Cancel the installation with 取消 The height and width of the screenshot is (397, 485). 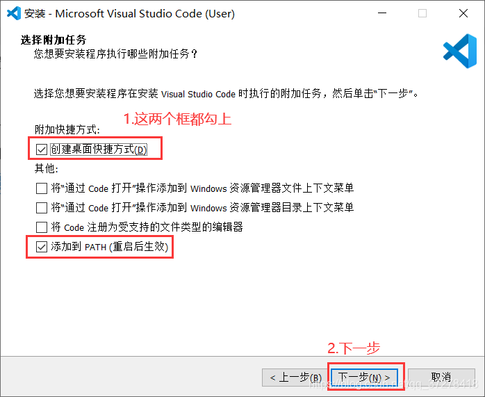coord(441,378)
